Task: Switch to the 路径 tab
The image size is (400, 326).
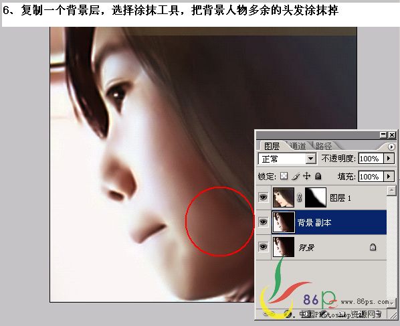Action: (x=324, y=146)
